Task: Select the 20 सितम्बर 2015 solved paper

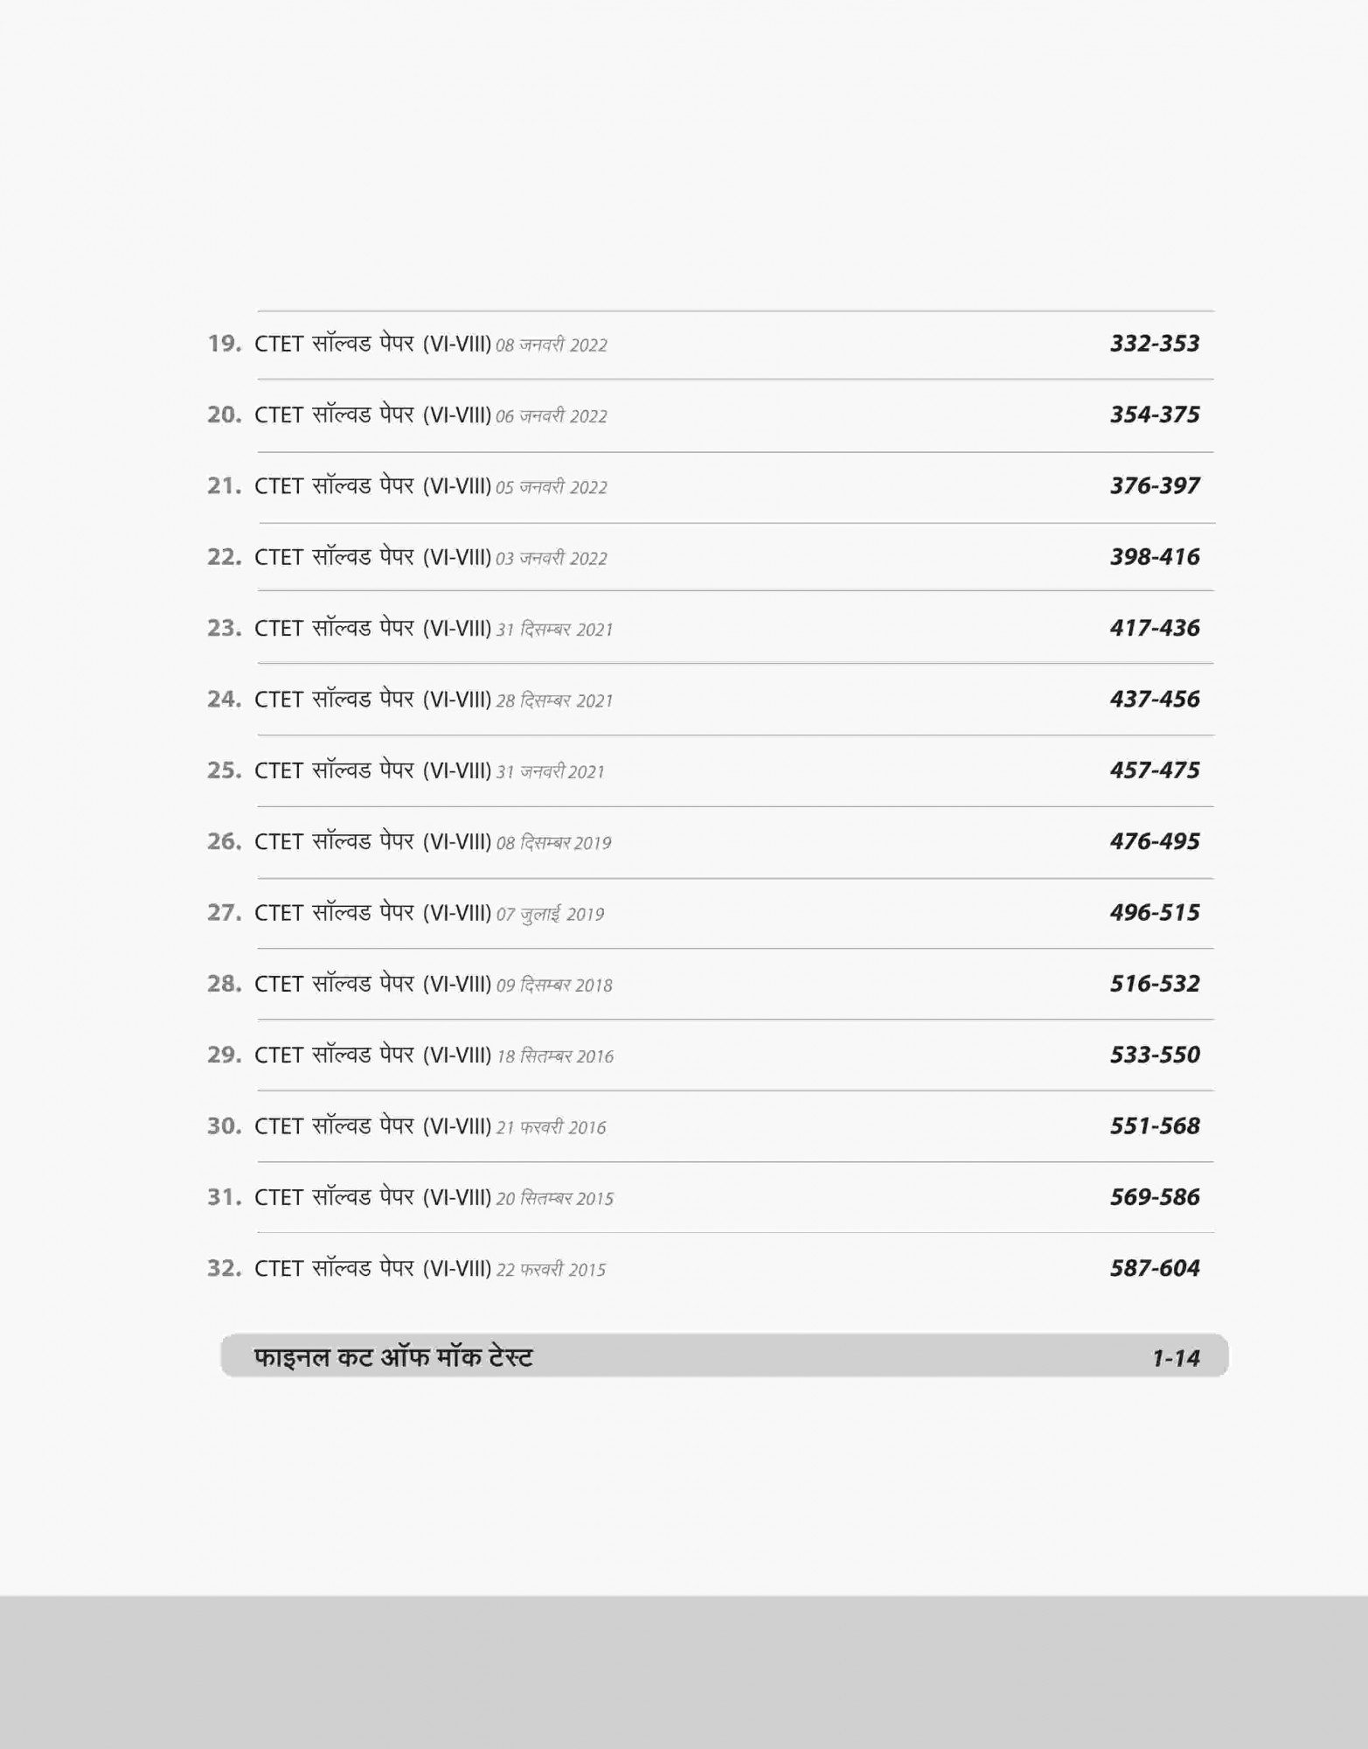Action: click(x=409, y=1198)
